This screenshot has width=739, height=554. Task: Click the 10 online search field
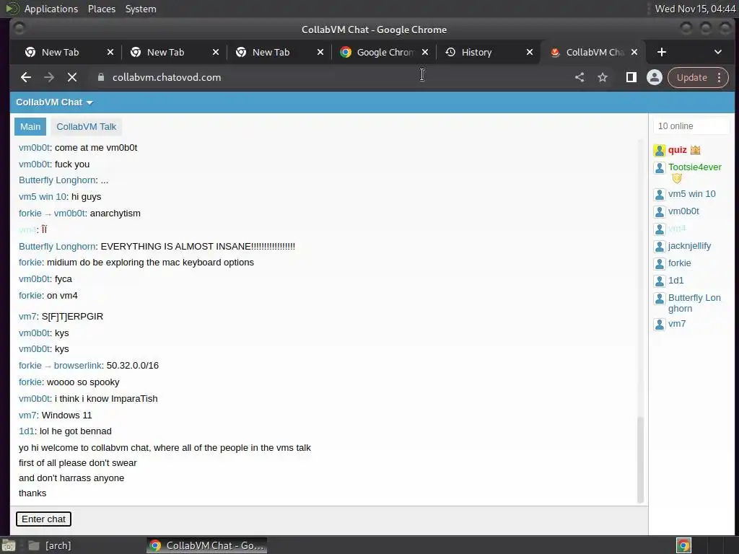[691, 126]
